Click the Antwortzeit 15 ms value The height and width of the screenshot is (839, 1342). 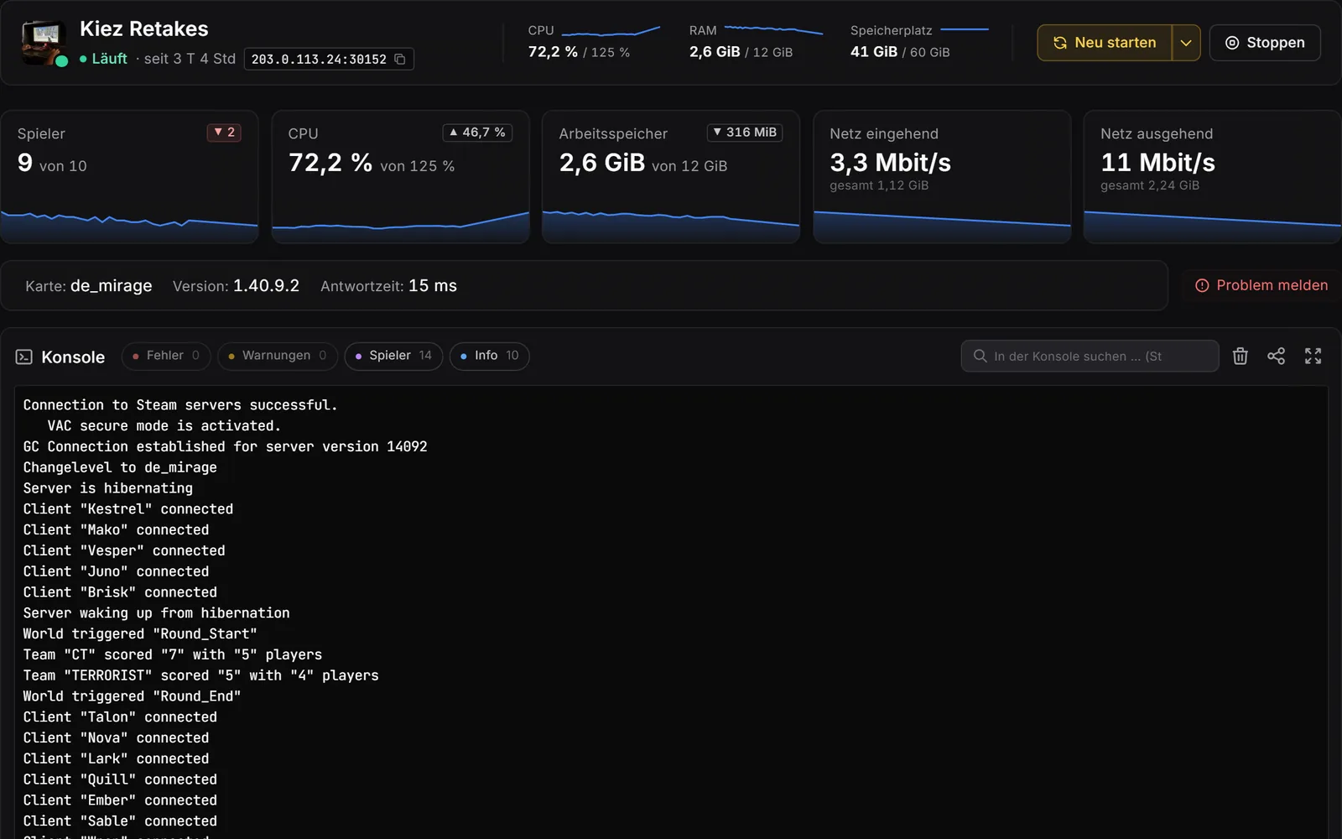[433, 286]
